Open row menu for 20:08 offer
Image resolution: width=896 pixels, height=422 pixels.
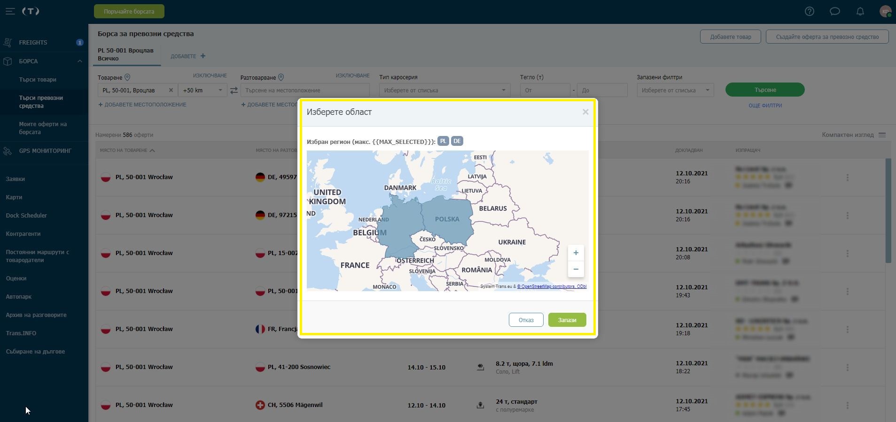848,253
